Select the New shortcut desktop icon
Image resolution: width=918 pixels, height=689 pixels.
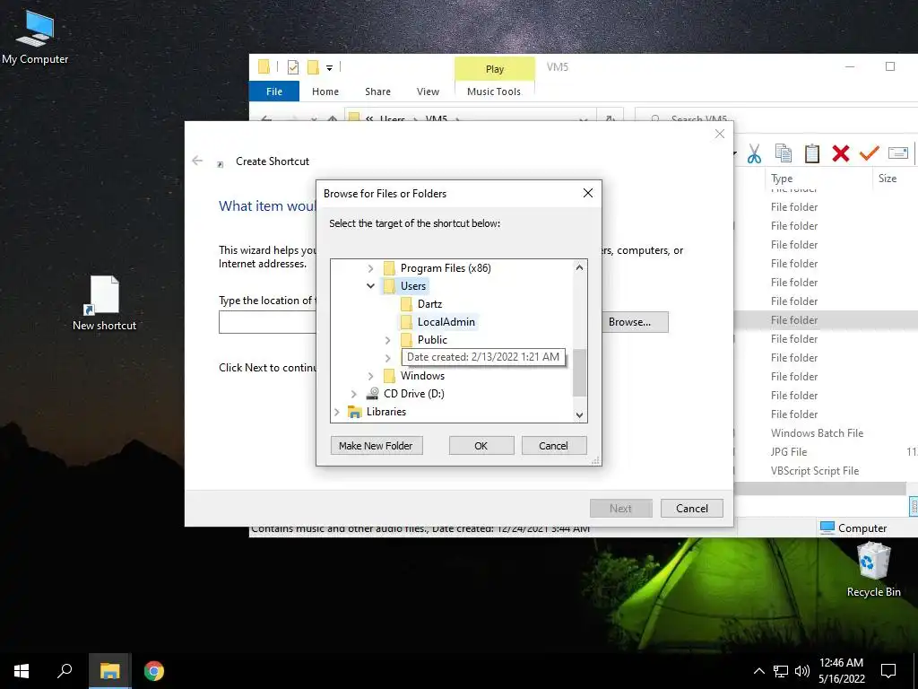pos(104,303)
